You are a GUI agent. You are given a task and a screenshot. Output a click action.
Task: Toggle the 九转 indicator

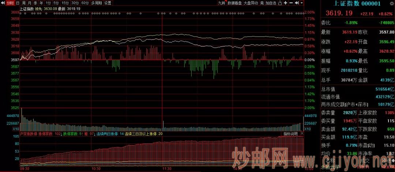[x=222, y=3]
